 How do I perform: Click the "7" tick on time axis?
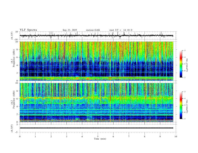[x=129, y=136]
